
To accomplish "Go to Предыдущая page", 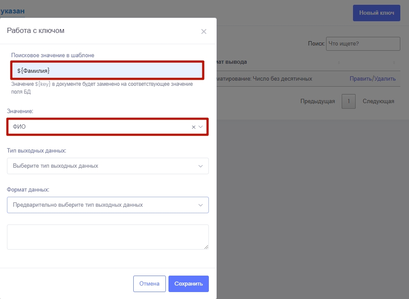I will click(317, 101).
